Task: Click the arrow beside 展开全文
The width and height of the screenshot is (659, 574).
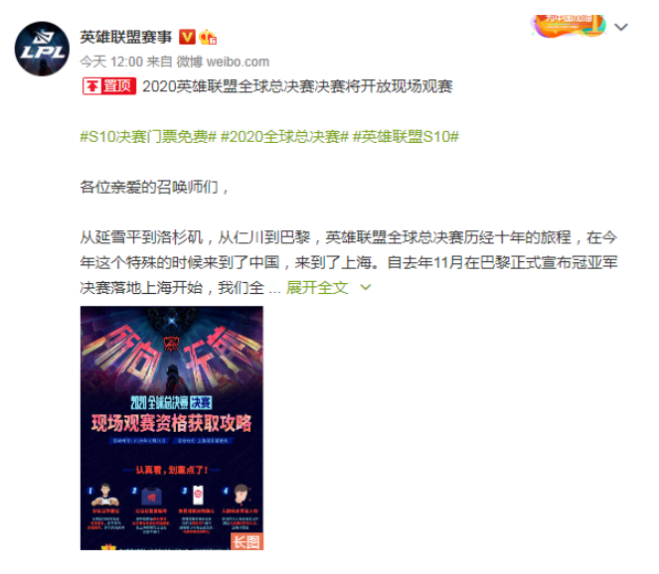Action: 366,288
